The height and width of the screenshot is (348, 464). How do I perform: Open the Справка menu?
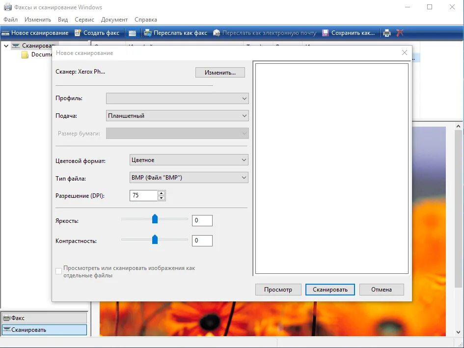coord(146,20)
